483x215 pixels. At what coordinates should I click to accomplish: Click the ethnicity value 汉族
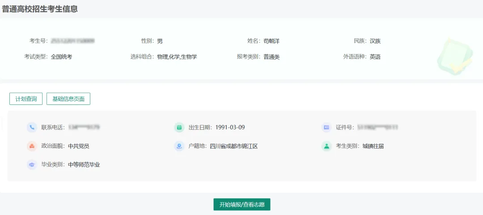[375, 41]
